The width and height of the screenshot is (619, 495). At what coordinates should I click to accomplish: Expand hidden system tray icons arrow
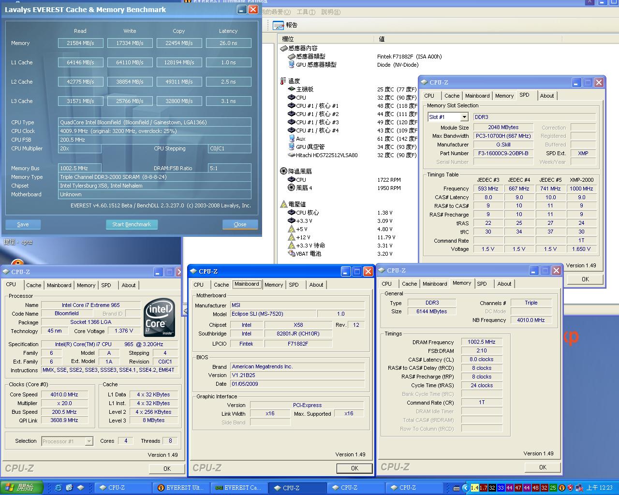pyautogui.click(x=465, y=488)
